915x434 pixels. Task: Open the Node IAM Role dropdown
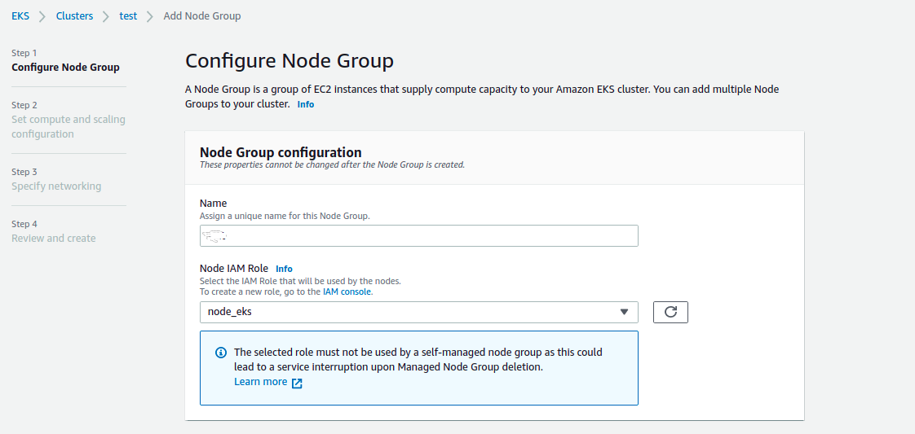pos(419,312)
